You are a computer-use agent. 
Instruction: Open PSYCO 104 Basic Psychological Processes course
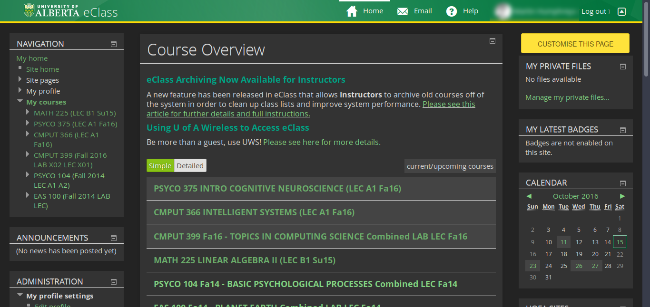tap(305, 284)
